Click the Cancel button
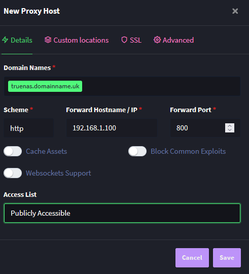Image resolution: width=249 pixels, height=274 pixels. (x=192, y=258)
